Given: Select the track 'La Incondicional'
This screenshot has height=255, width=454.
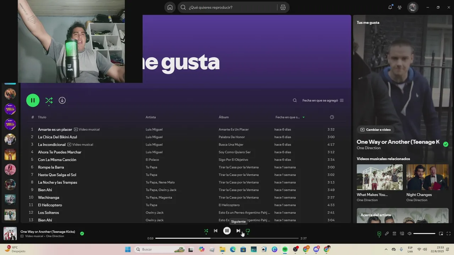Looking at the screenshot, I should click(x=52, y=144).
